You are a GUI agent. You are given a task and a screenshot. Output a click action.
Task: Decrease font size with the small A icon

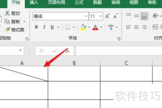tap(115, 16)
